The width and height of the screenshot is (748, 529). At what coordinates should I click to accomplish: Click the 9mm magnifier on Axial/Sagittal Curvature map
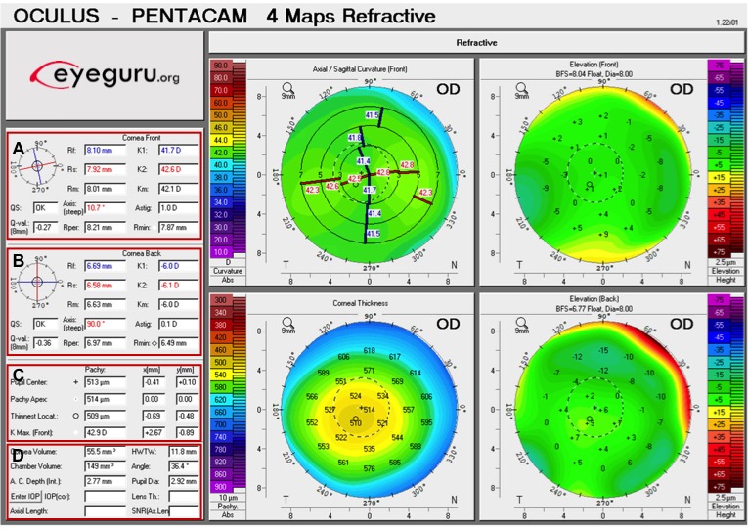tap(287, 89)
